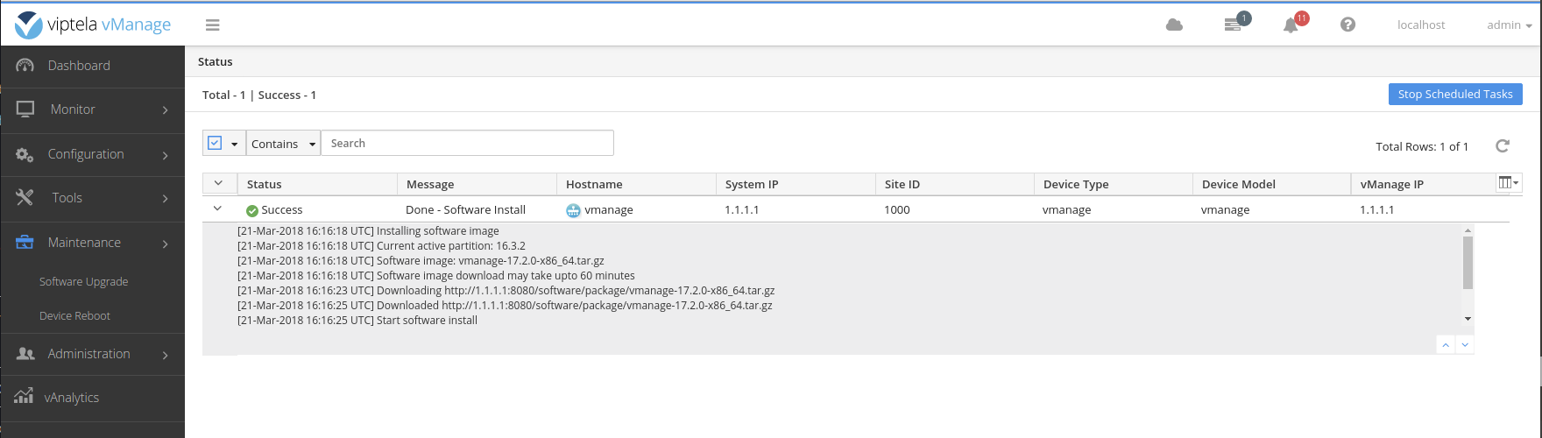Open the tasks list icon
Screen dimensions: 1542x438
1233,25
